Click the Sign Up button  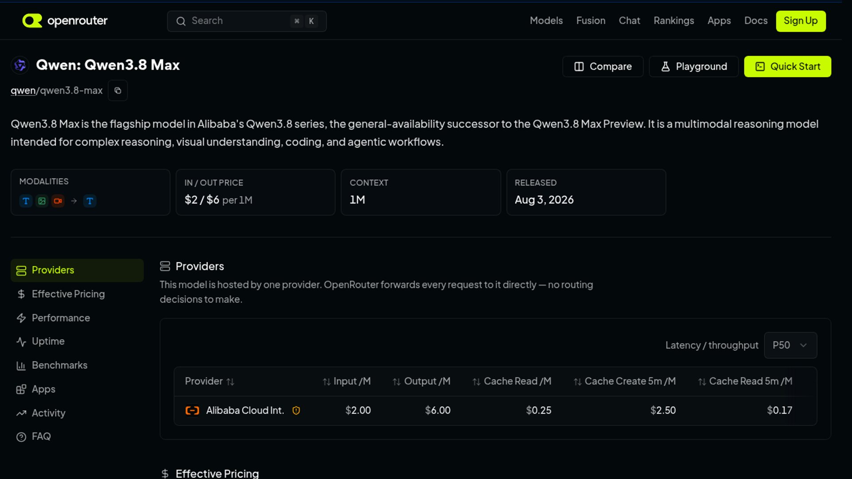(801, 21)
